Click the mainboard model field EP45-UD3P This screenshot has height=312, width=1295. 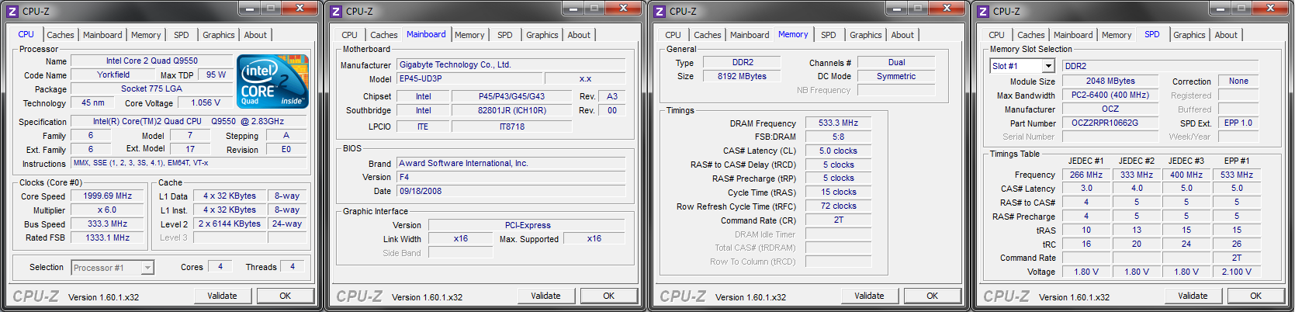pos(469,78)
